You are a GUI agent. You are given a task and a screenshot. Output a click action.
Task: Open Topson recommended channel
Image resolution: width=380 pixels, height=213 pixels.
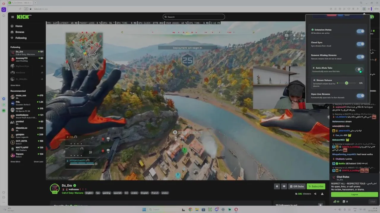[x=27, y=155]
